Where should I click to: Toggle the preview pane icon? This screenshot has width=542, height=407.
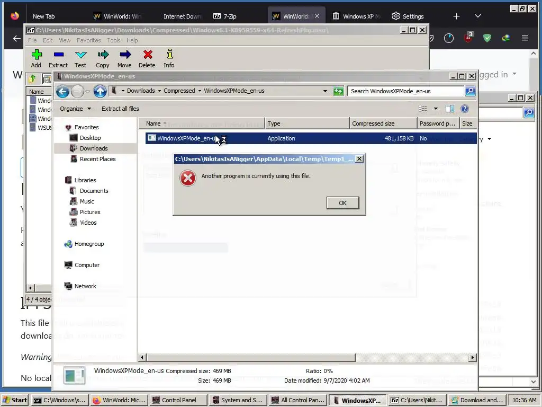(450, 109)
